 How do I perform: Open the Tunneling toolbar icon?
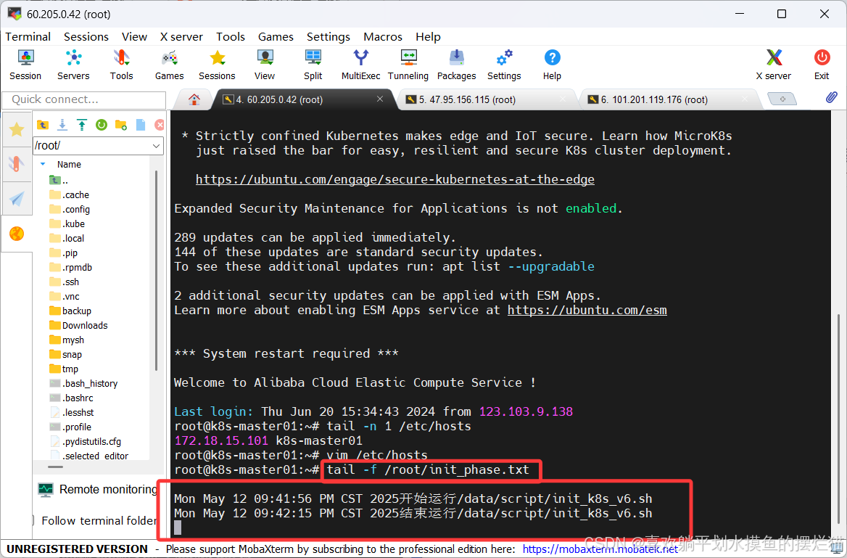pyautogui.click(x=408, y=65)
